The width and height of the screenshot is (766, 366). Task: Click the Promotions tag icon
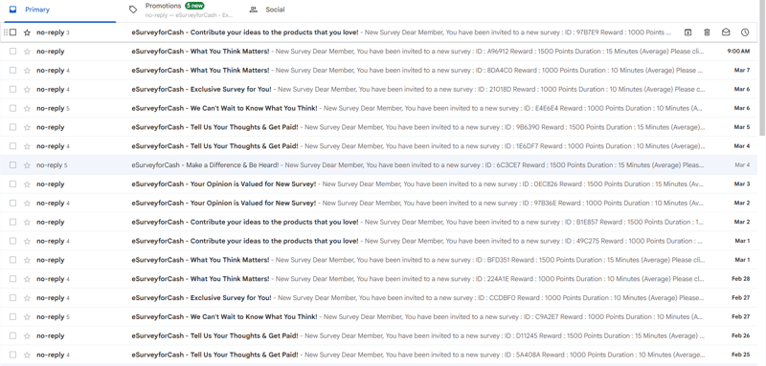coord(133,10)
